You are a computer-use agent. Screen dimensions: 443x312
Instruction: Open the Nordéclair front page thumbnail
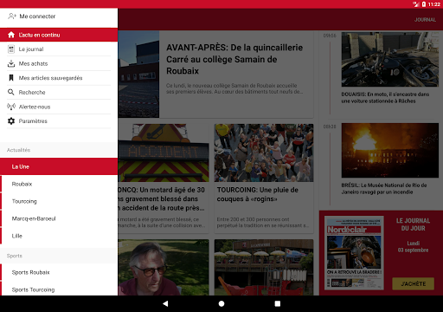354,253
